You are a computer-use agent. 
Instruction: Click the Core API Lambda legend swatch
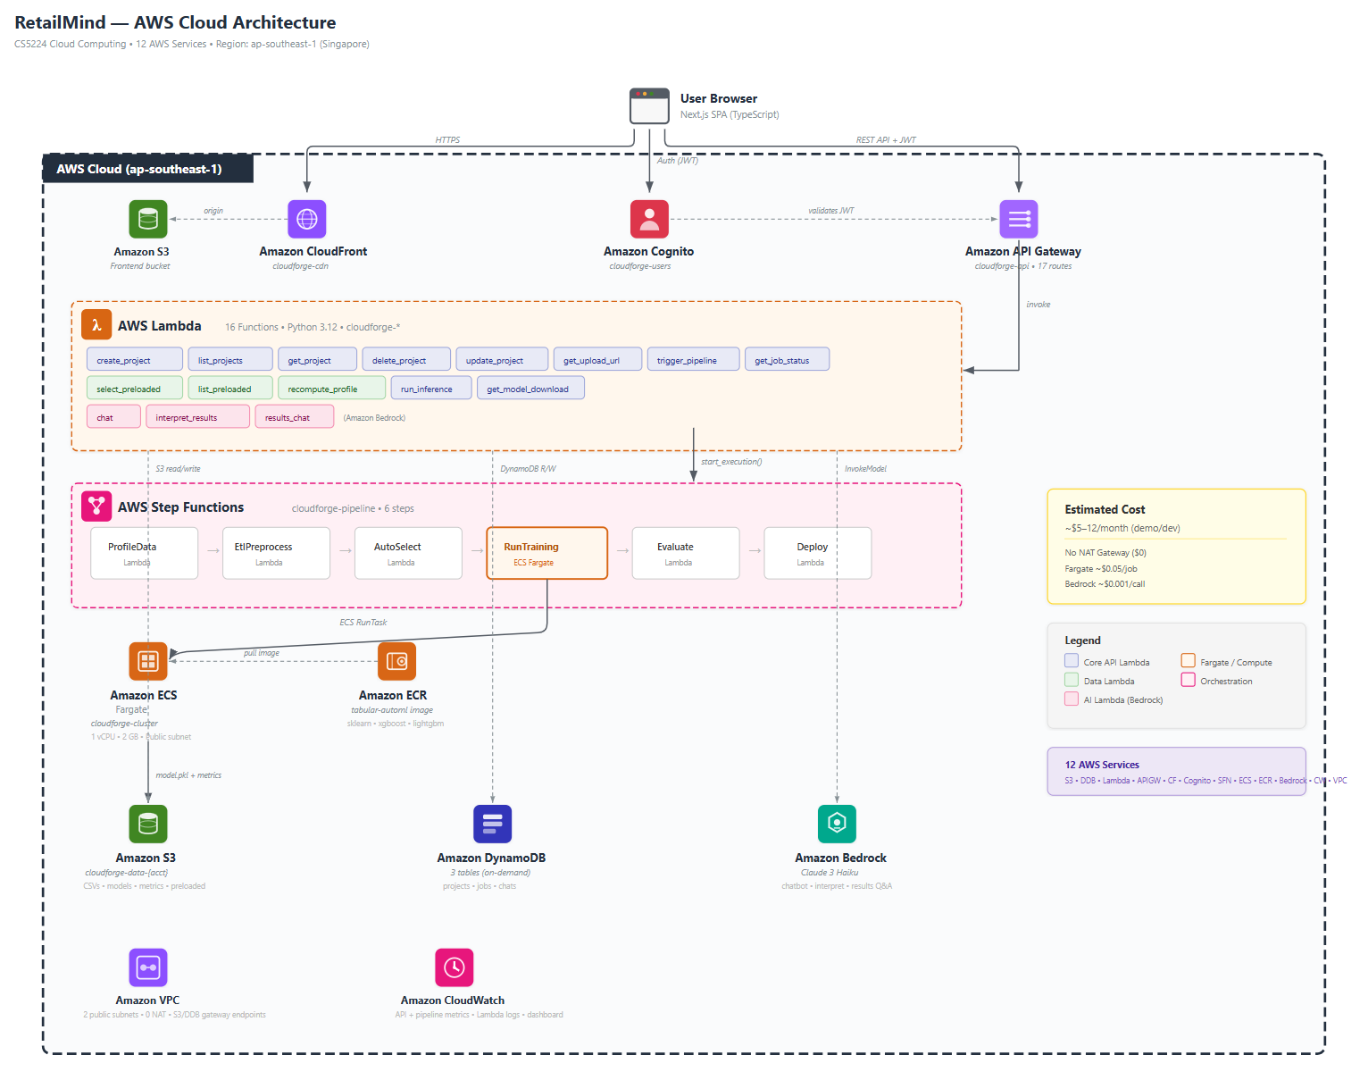(1072, 661)
